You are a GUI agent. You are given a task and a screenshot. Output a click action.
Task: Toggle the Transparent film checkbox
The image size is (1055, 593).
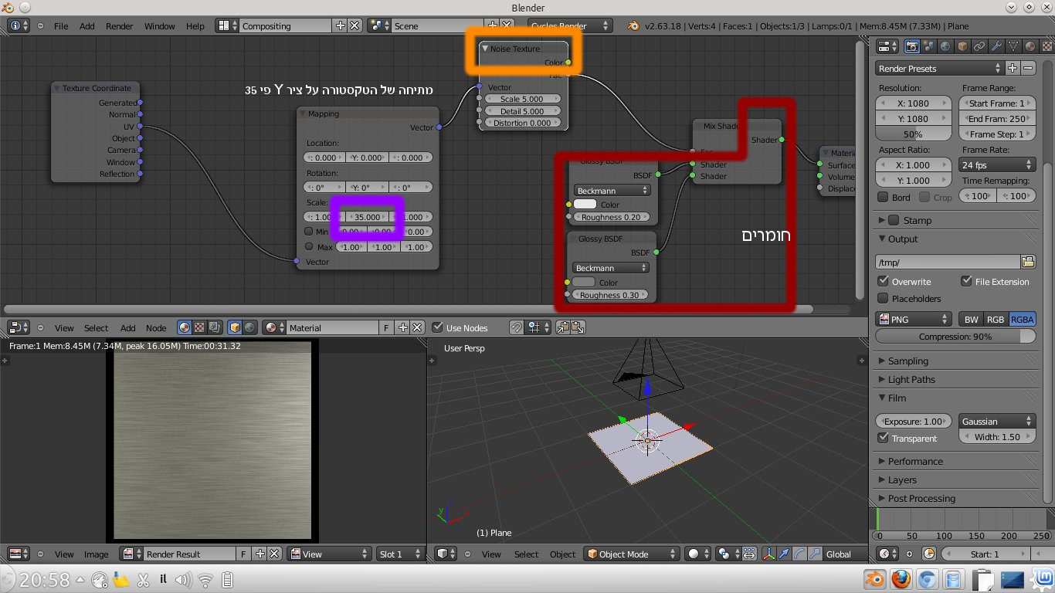tap(884, 438)
